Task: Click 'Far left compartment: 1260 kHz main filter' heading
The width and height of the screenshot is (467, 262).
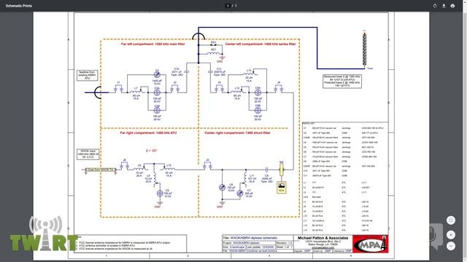Action: (x=153, y=44)
